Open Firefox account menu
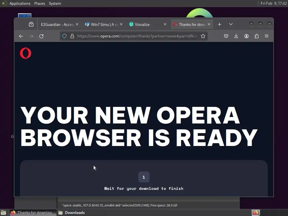Image resolution: width=288 pixels, height=216 pixels. pyautogui.click(x=246, y=36)
